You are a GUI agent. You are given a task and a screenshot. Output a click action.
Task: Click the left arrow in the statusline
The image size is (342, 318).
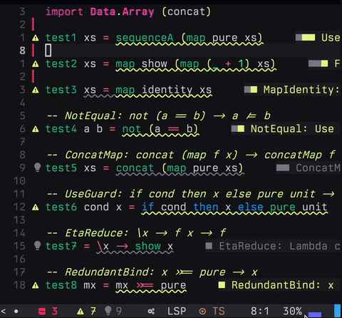tap(4, 311)
